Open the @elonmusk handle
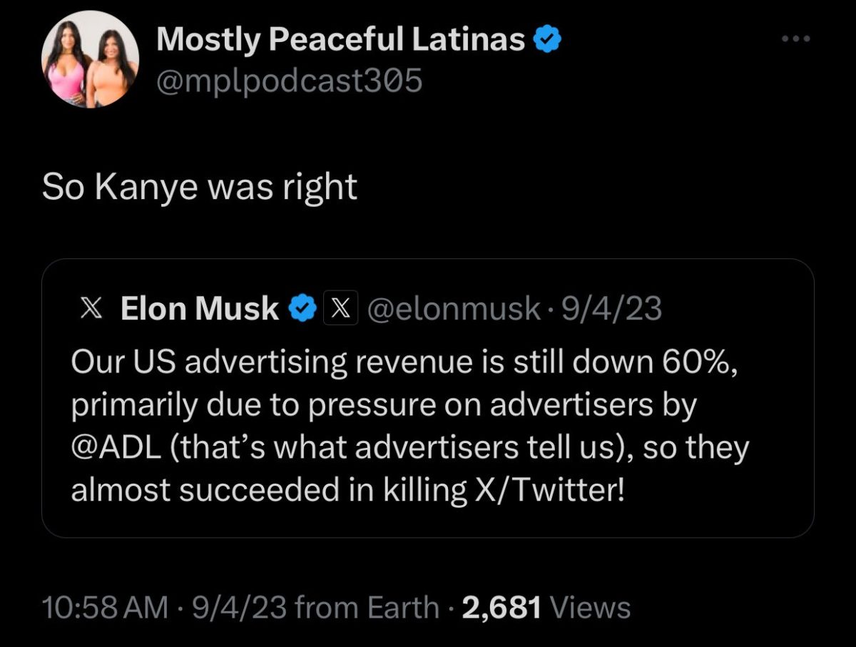Viewport: 856px width, 647px height. point(452,308)
